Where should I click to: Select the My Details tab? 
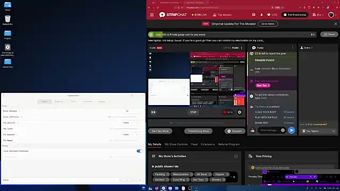click(155, 144)
